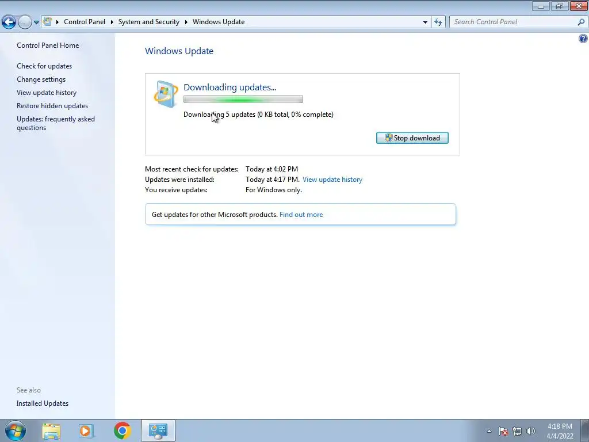Open Installed Updates under See also
589x442 pixels.
click(x=43, y=403)
